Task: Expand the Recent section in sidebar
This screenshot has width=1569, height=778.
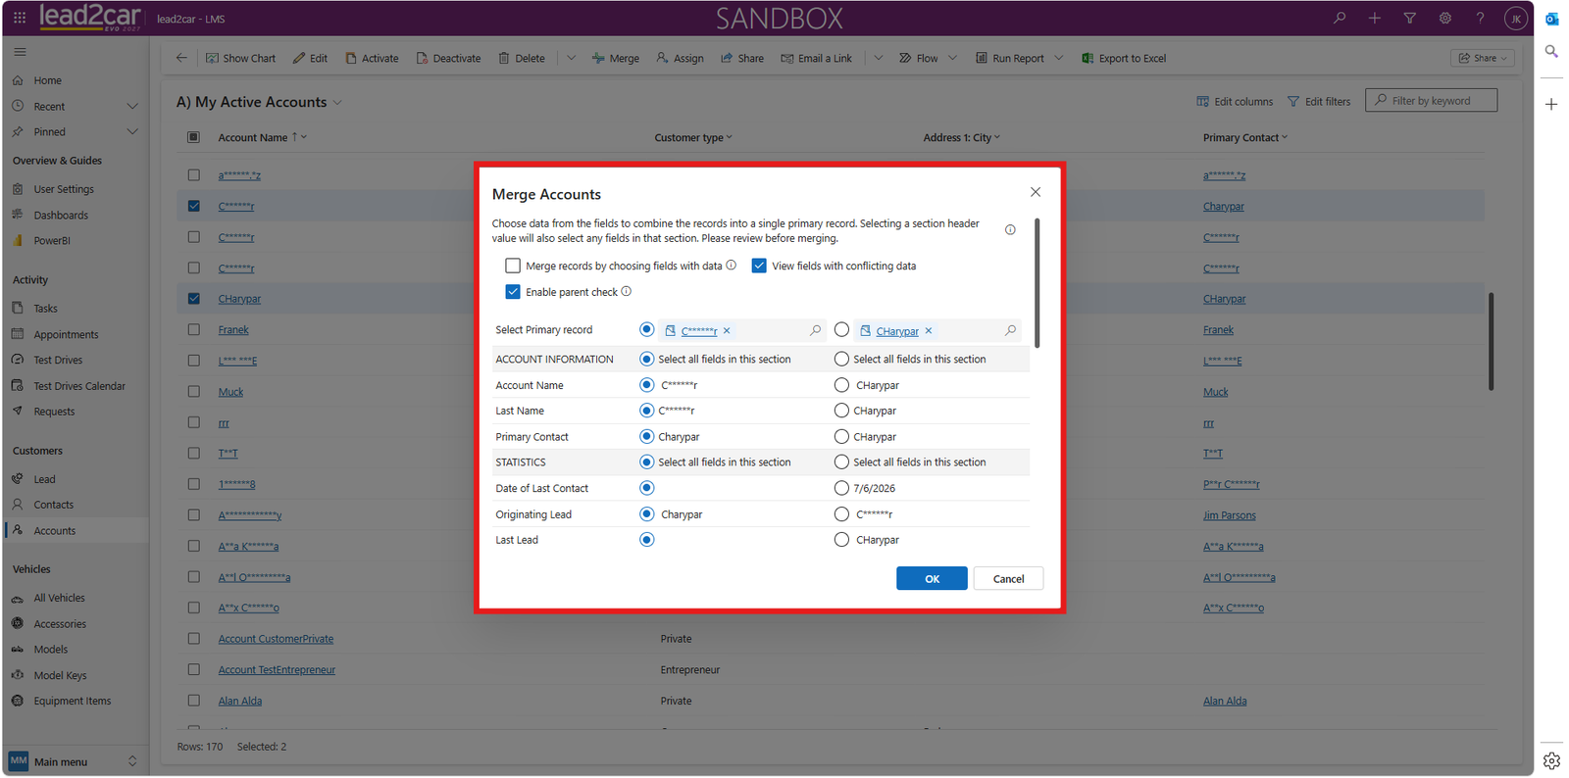Action: 132,106
